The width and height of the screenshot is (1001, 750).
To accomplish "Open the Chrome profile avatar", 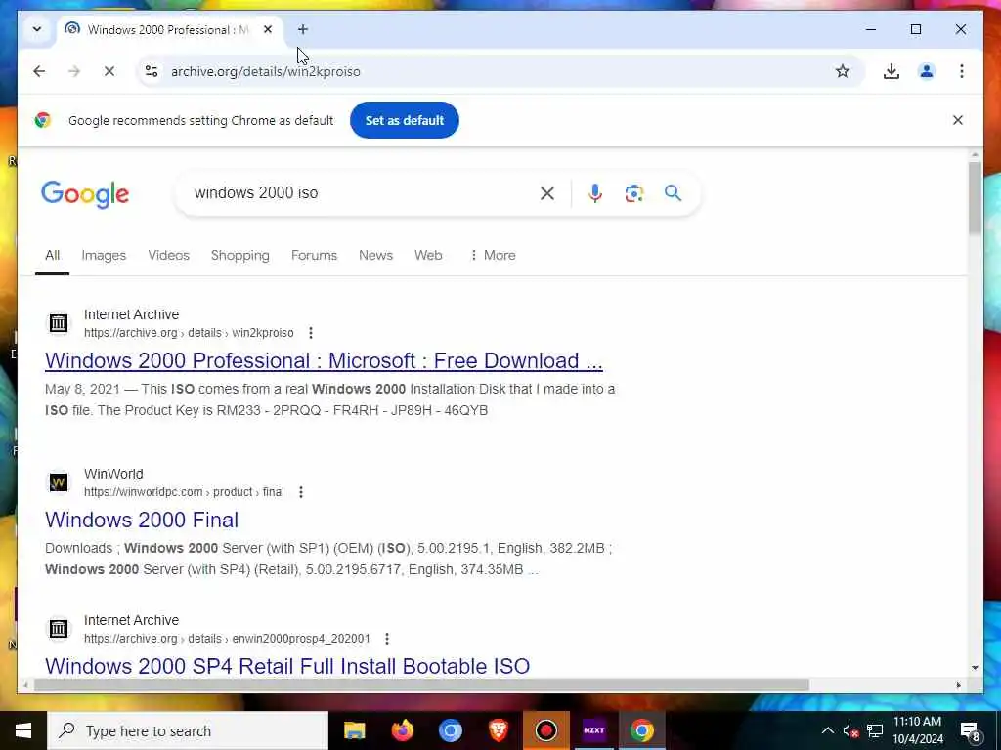I will tap(927, 71).
